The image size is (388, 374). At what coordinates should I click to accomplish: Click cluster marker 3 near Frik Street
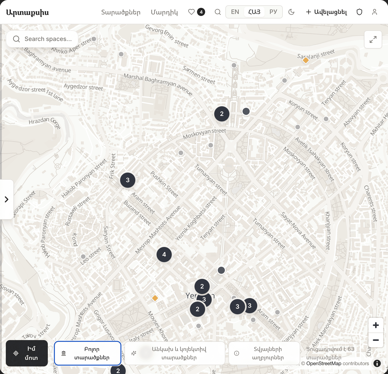[x=128, y=180]
